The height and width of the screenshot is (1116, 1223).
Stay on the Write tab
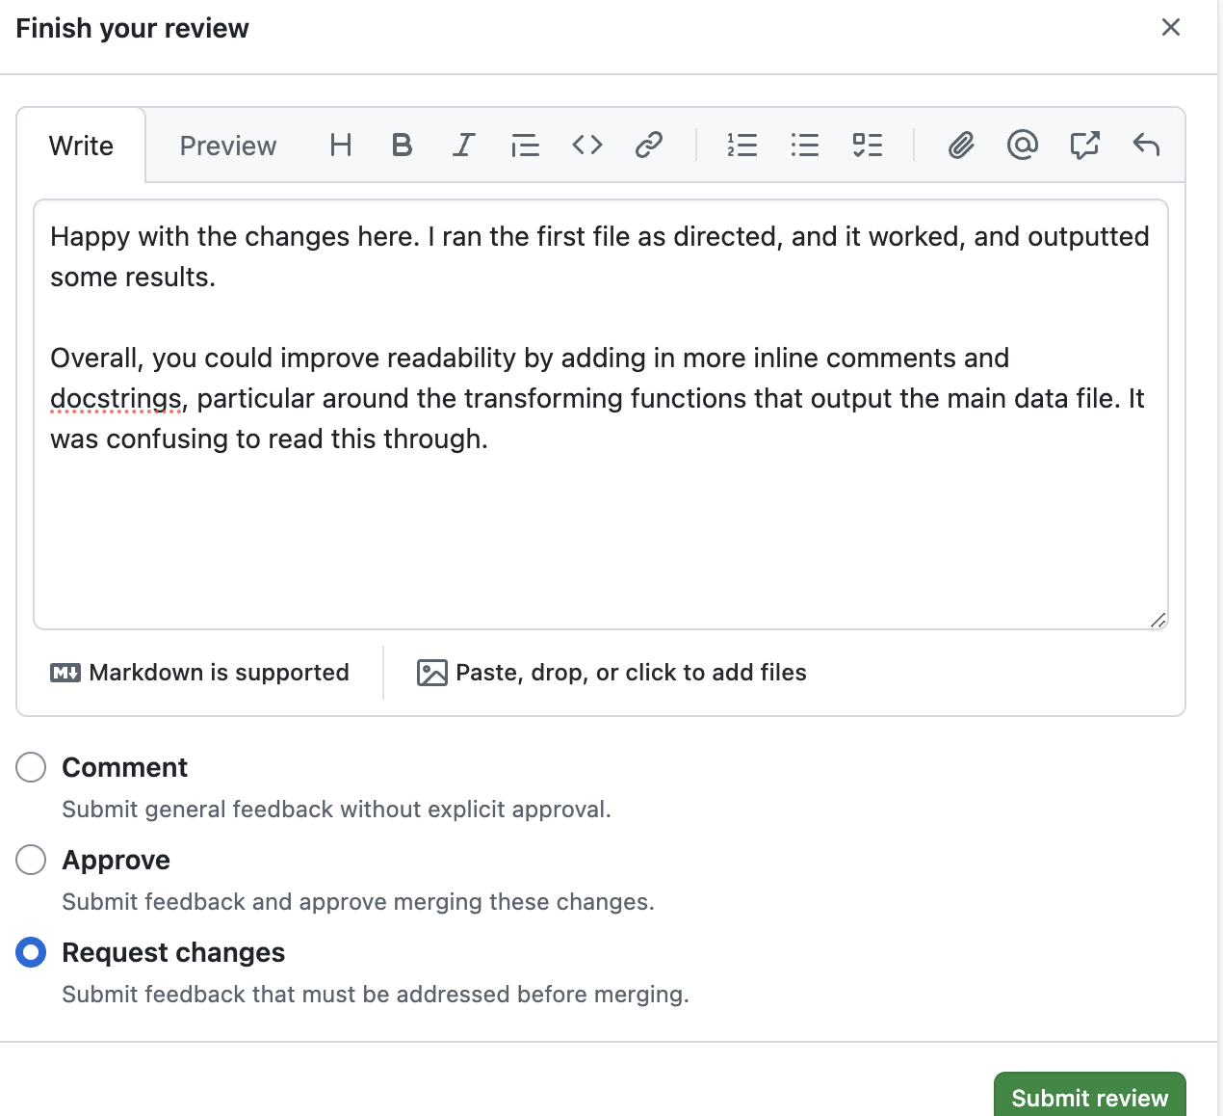(x=81, y=146)
